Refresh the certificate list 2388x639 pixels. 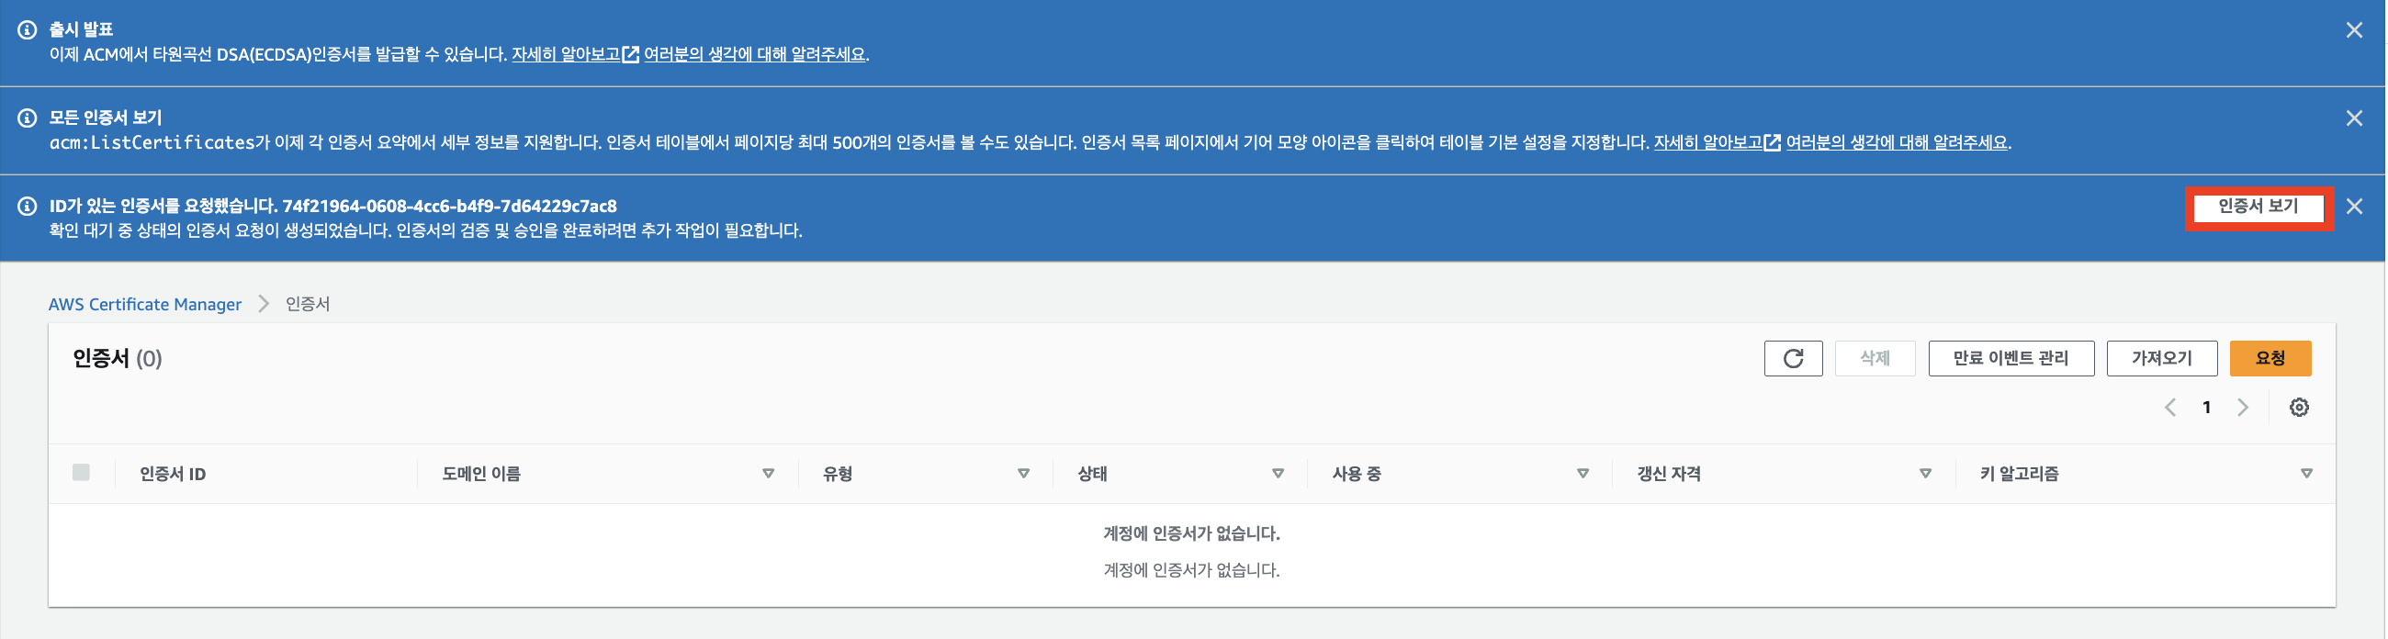pos(1795,358)
